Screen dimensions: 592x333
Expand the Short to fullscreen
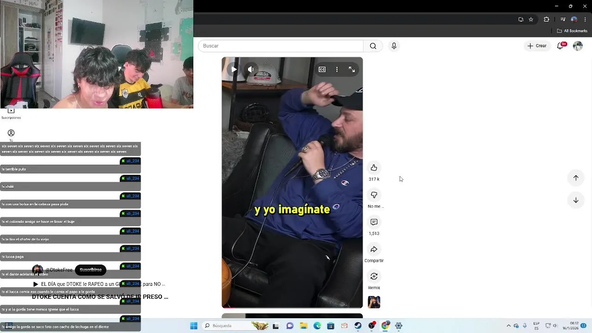point(352,69)
